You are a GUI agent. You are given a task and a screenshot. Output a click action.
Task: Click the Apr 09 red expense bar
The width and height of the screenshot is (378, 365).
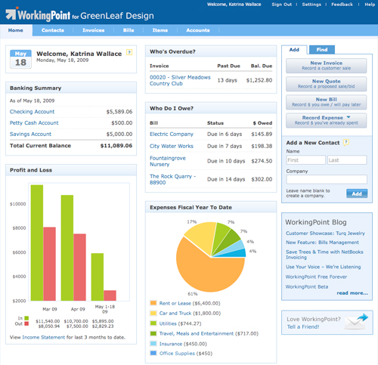79,268
